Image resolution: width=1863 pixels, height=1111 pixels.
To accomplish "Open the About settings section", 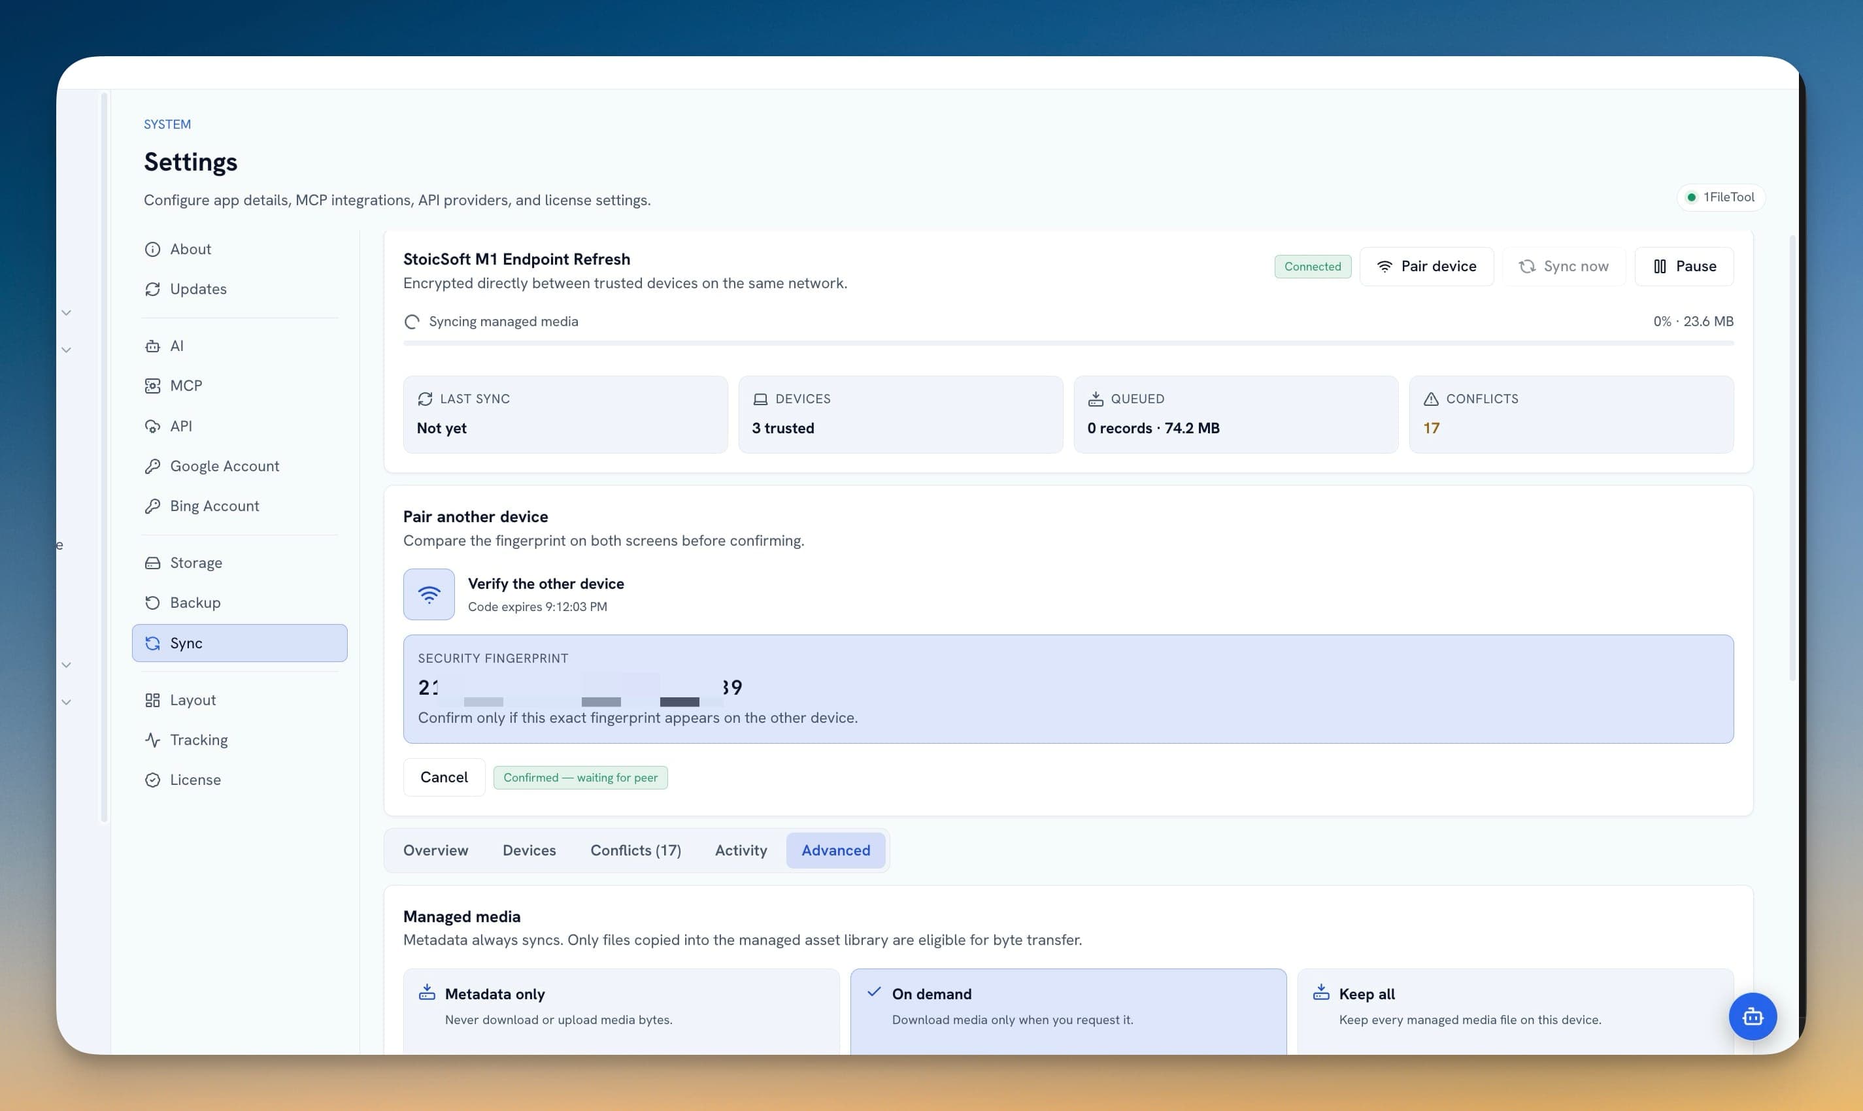I will coord(240,249).
